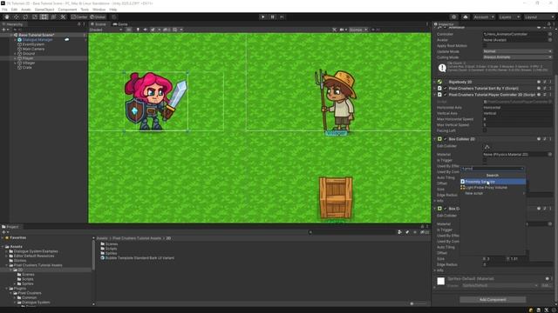Click the Sprites-Default material swatch

[x=440, y=282]
